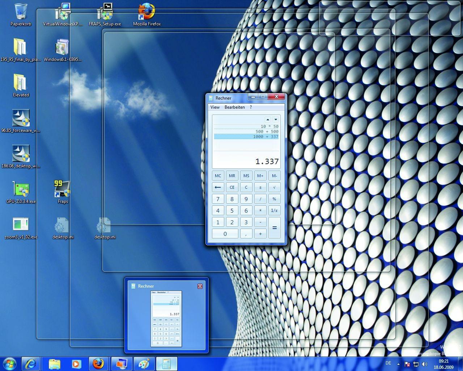Launch Internet Explorer from the taskbar

(x=30, y=364)
